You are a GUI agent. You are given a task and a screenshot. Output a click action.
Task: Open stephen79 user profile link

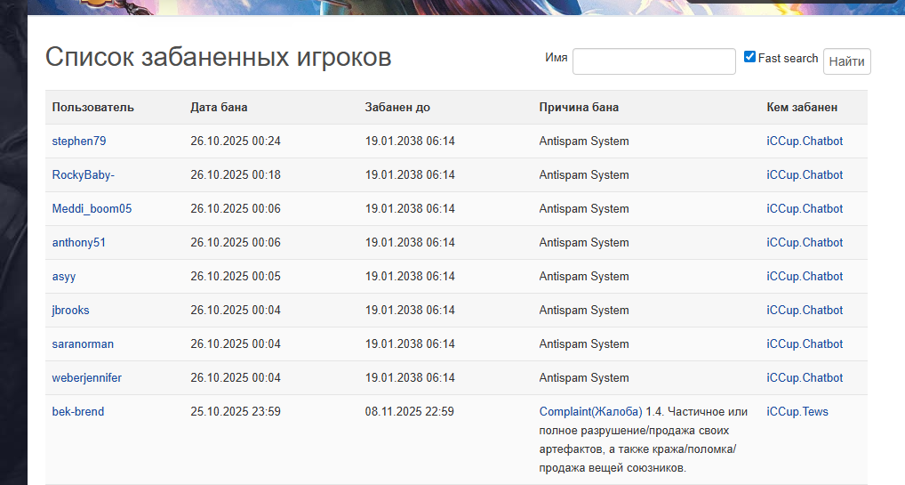pos(79,141)
